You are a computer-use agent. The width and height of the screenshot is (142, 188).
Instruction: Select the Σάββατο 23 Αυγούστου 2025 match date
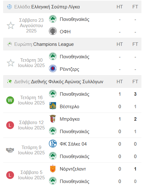pos(31,26)
